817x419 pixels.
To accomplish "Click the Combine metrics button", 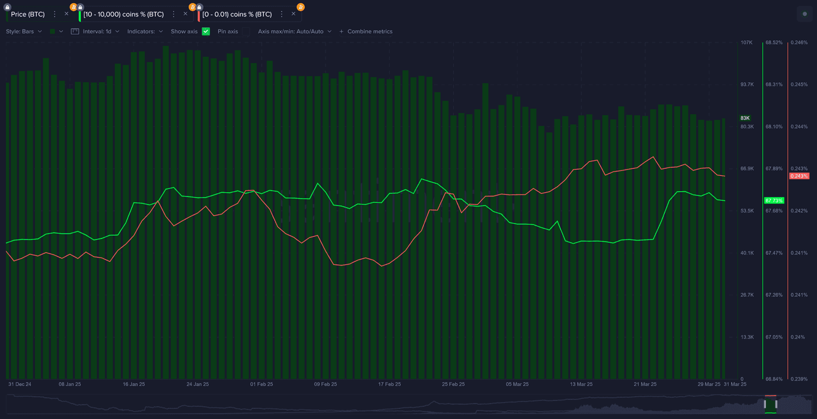I will (x=366, y=31).
